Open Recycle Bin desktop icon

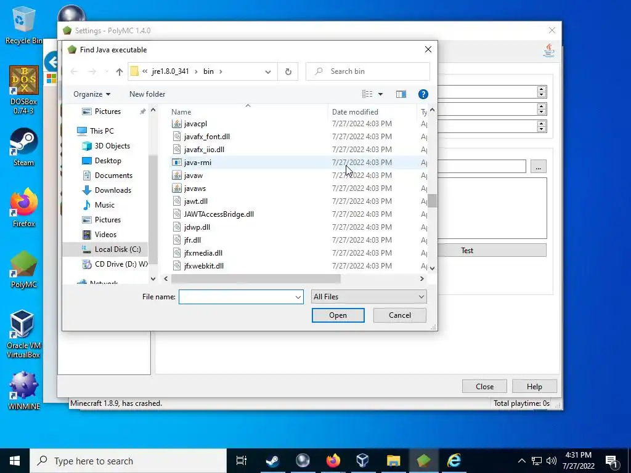coord(23,25)
